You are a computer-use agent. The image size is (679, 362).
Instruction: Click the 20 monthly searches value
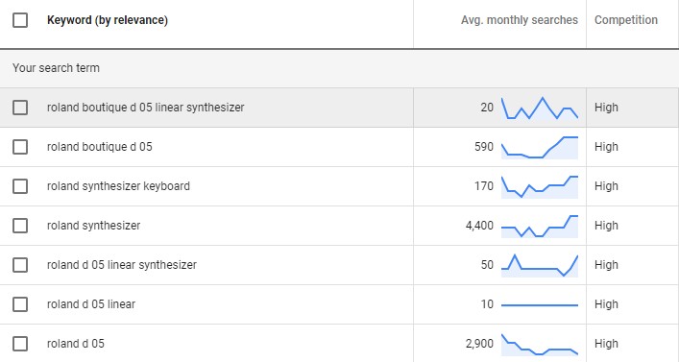pyautogui.click(x=487, y=108)
